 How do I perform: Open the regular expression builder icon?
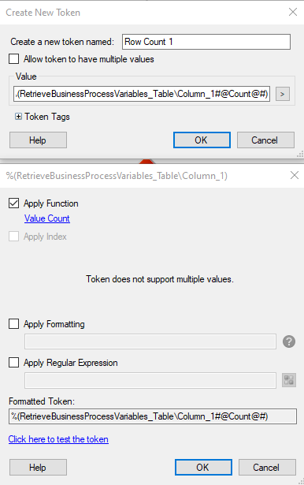click(289, 380)
